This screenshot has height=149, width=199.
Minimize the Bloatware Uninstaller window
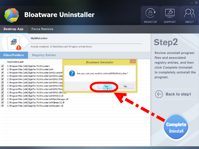pyautogui.click(x=192, y=3)
